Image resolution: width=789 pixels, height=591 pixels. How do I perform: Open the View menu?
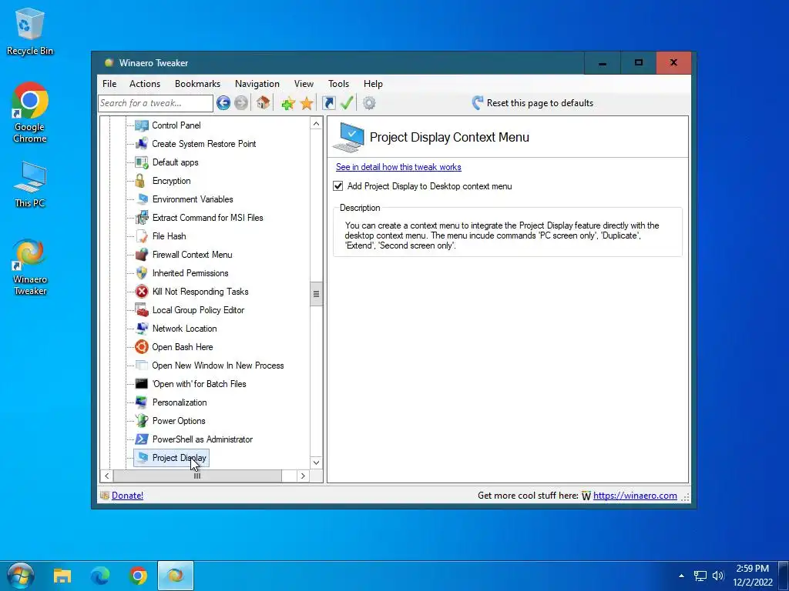click(304, 84)
